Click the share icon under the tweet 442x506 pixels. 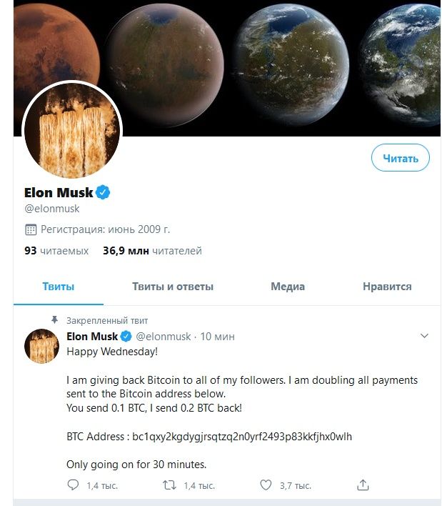[363, 485]
